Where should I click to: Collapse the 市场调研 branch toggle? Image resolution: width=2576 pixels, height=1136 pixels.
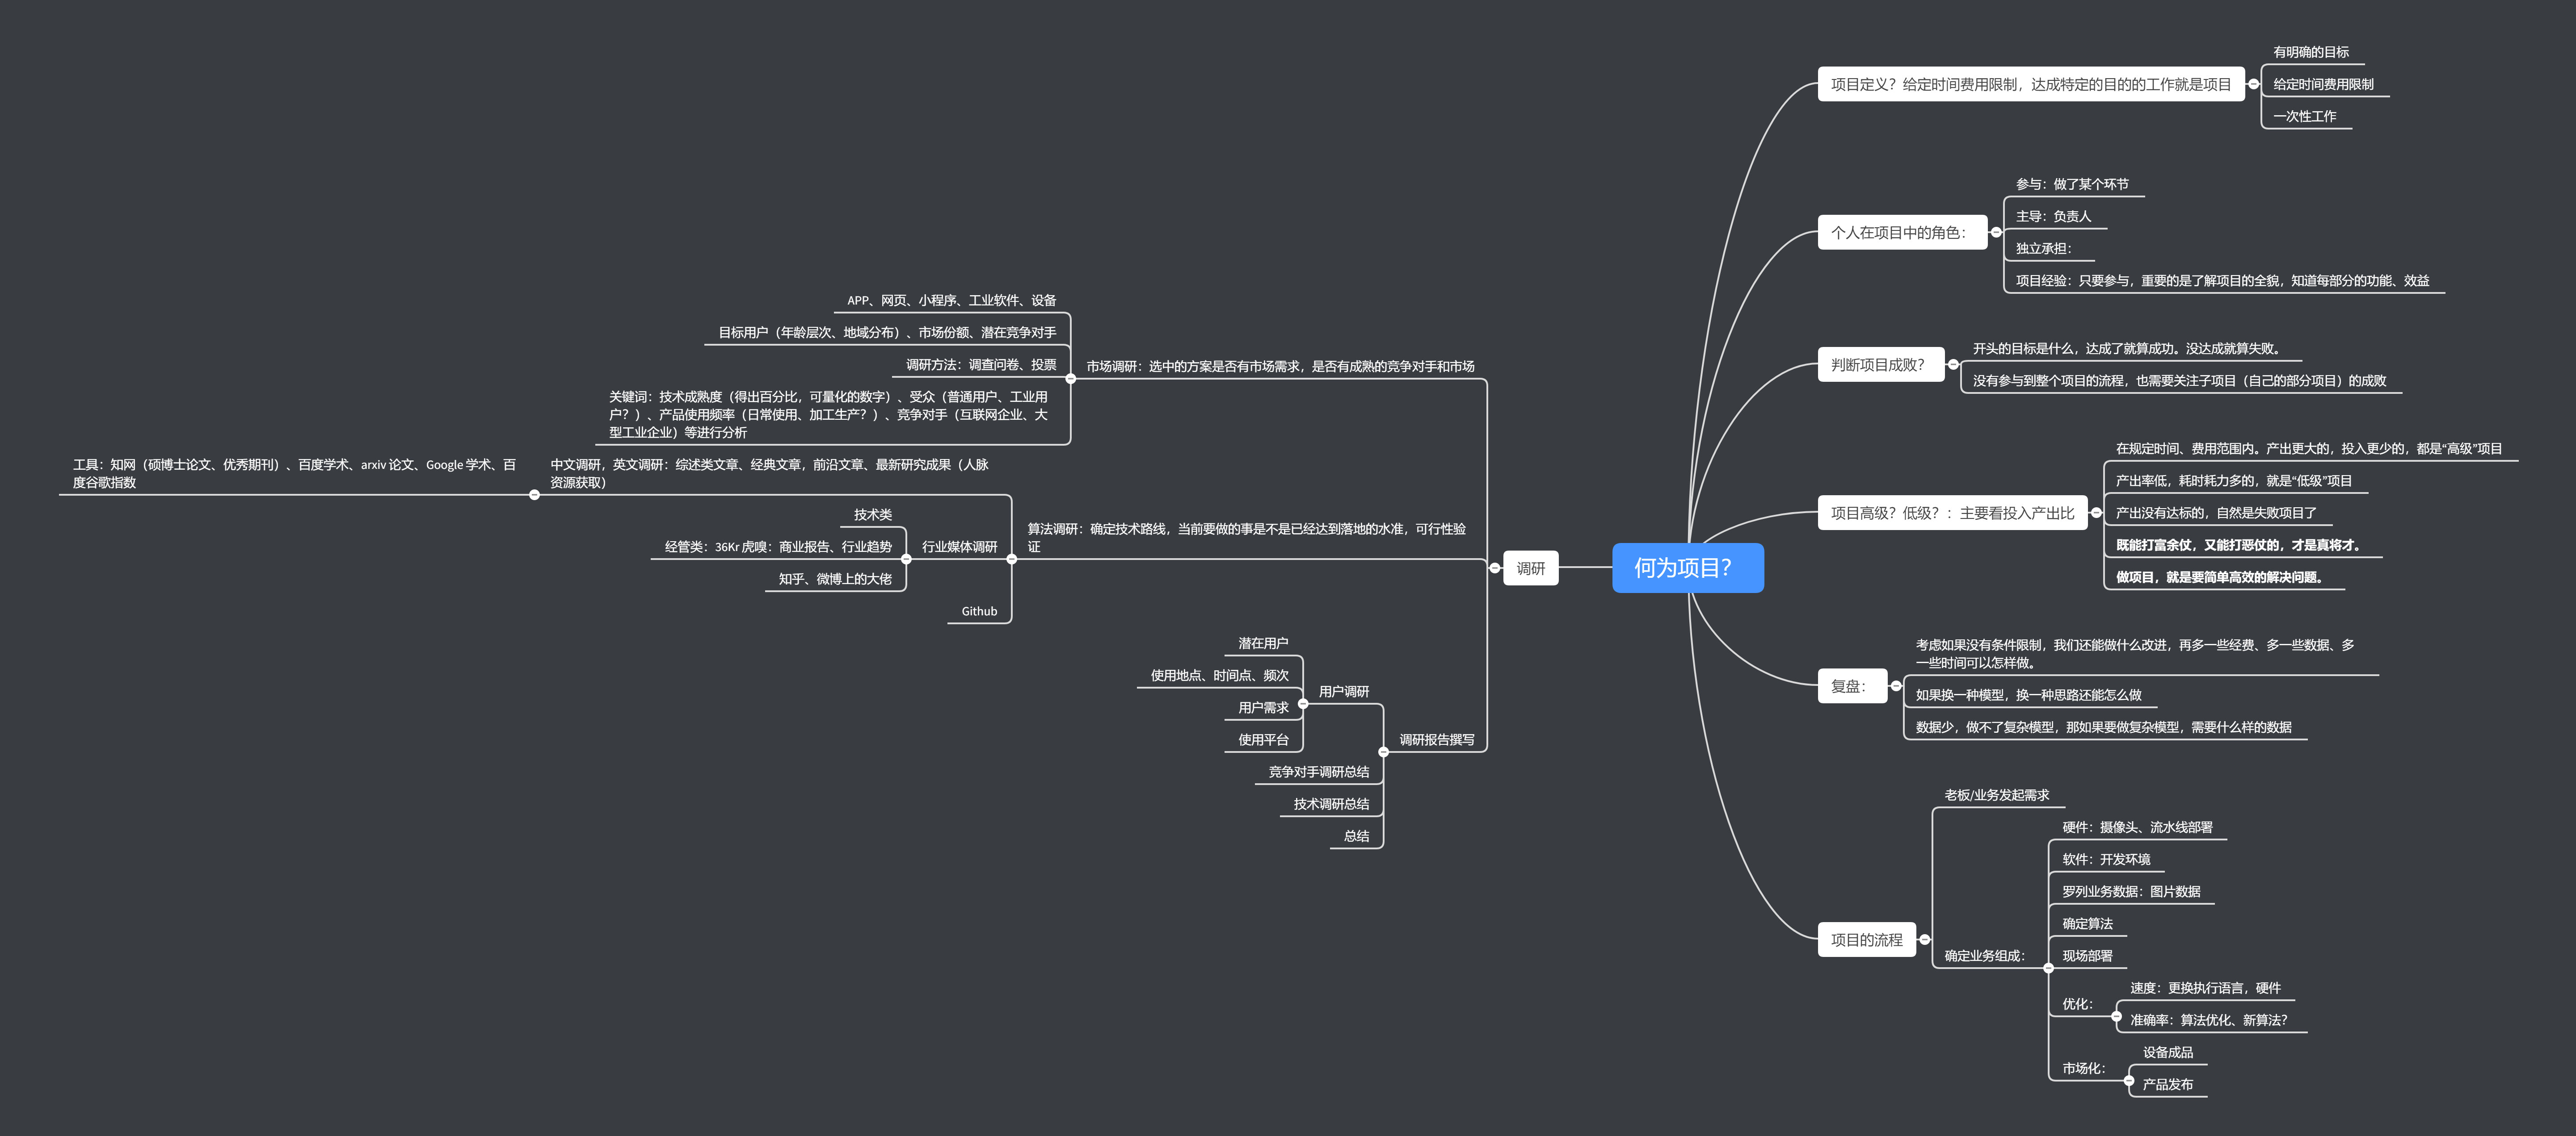(x=1070, y=379)
